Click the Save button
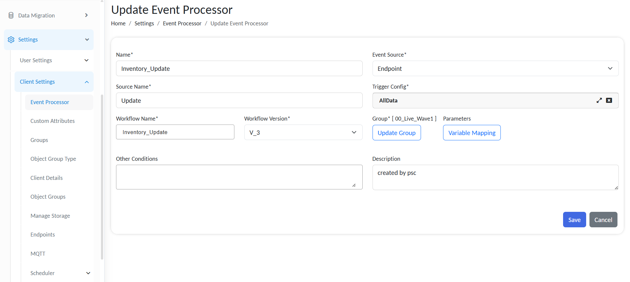The width and height of the screenshot is (630, 282). 574,220
